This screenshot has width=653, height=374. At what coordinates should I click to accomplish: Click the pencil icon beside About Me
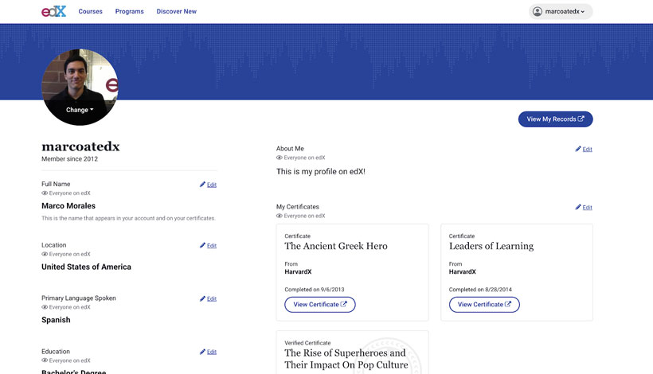[578, 149]
